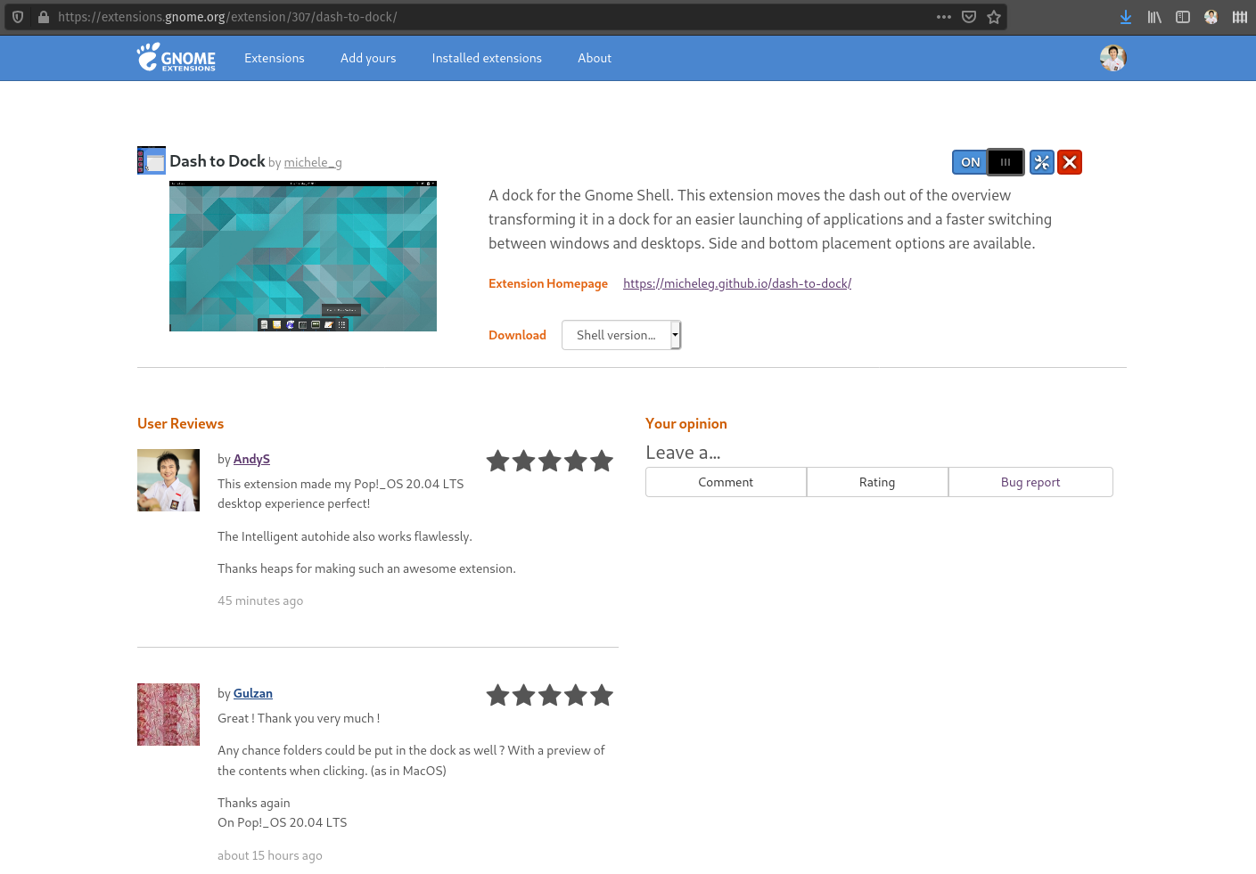Click AndyS's avatar picture
The image size is (1256, 874).
coord(168,480)
